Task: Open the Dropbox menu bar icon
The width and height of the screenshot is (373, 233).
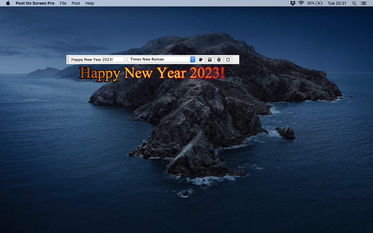Action: [293, 3]
